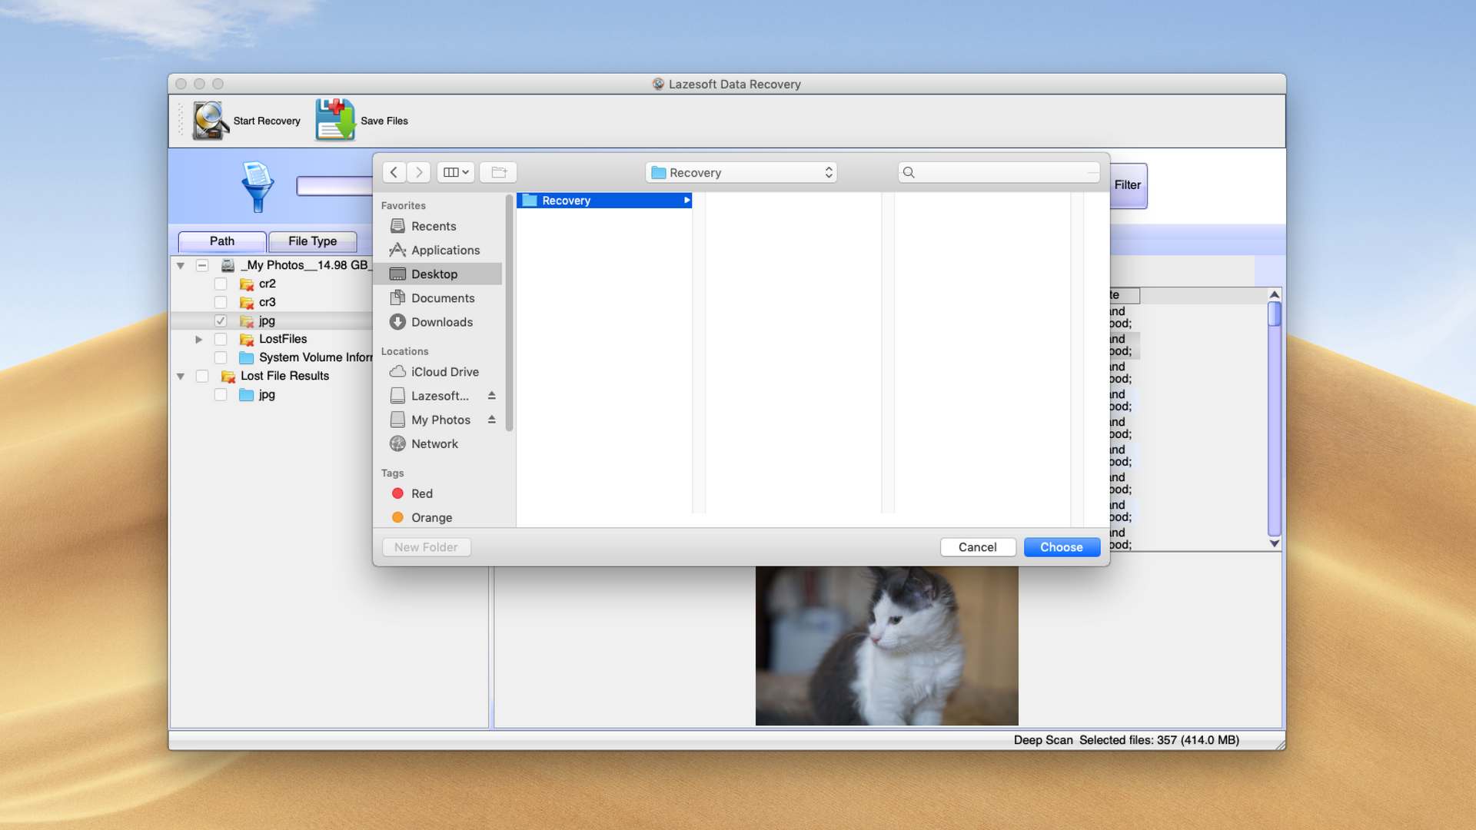Click the Cancel button
The width and height of the screenshot is (1476, 830).
click(x=977, y=547)
